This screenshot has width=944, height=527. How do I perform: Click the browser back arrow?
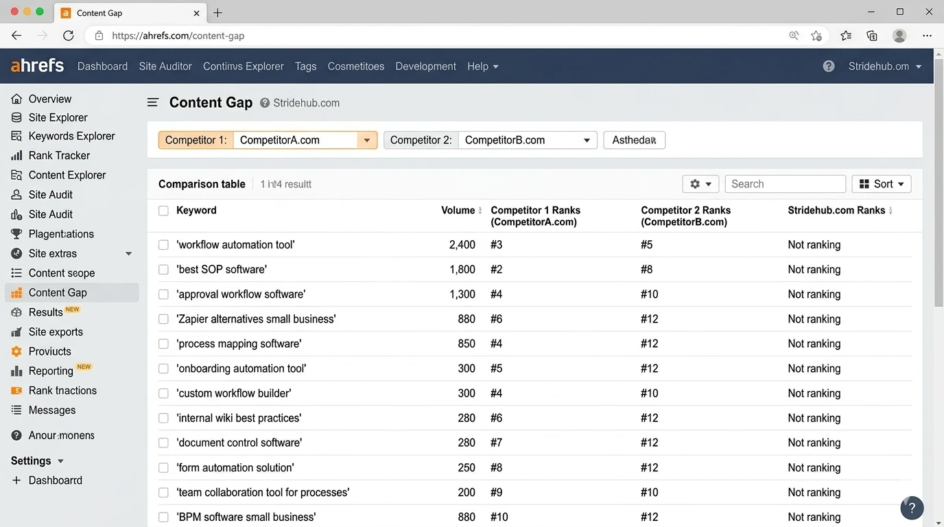16,36
